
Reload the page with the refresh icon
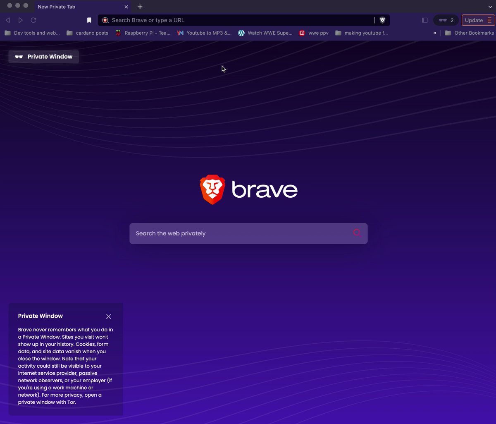point(33,20)
